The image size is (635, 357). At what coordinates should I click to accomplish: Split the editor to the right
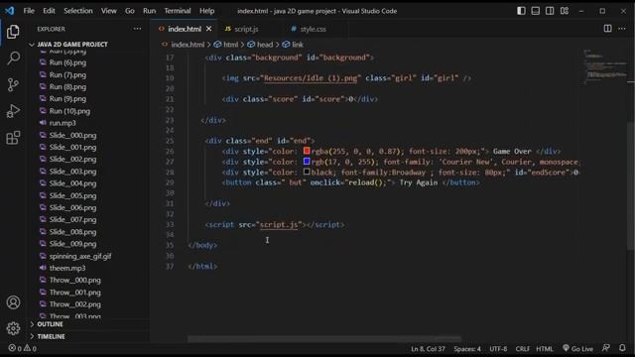pos(607,29)
